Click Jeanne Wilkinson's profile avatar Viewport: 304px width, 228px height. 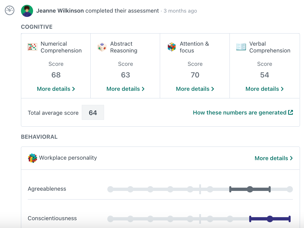tap(27, 11)
